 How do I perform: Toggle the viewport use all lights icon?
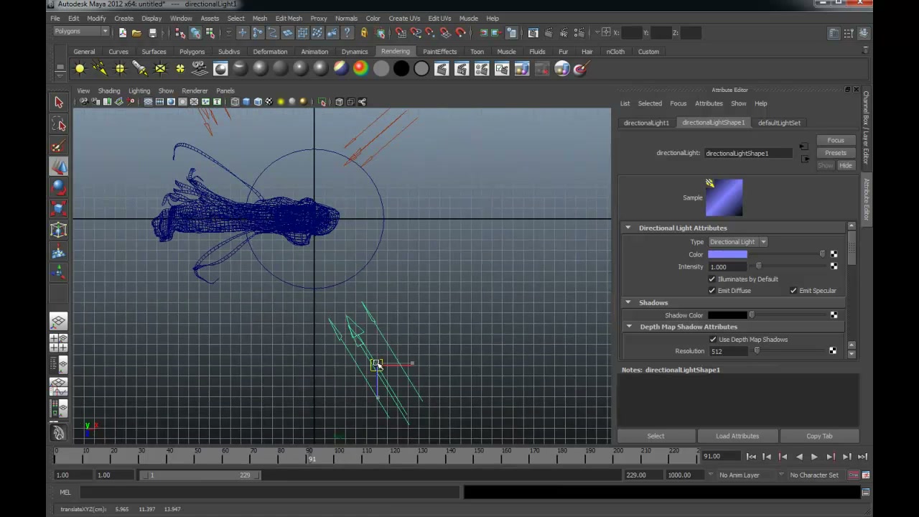coord(281,102)
